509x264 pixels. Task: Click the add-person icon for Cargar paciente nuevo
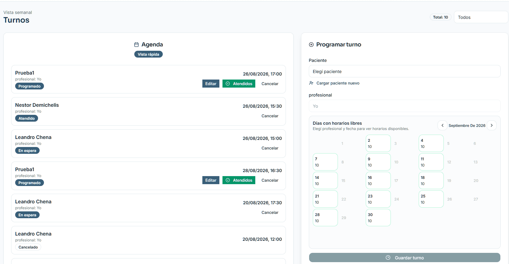pyautogui.click(x=311, y=83)
